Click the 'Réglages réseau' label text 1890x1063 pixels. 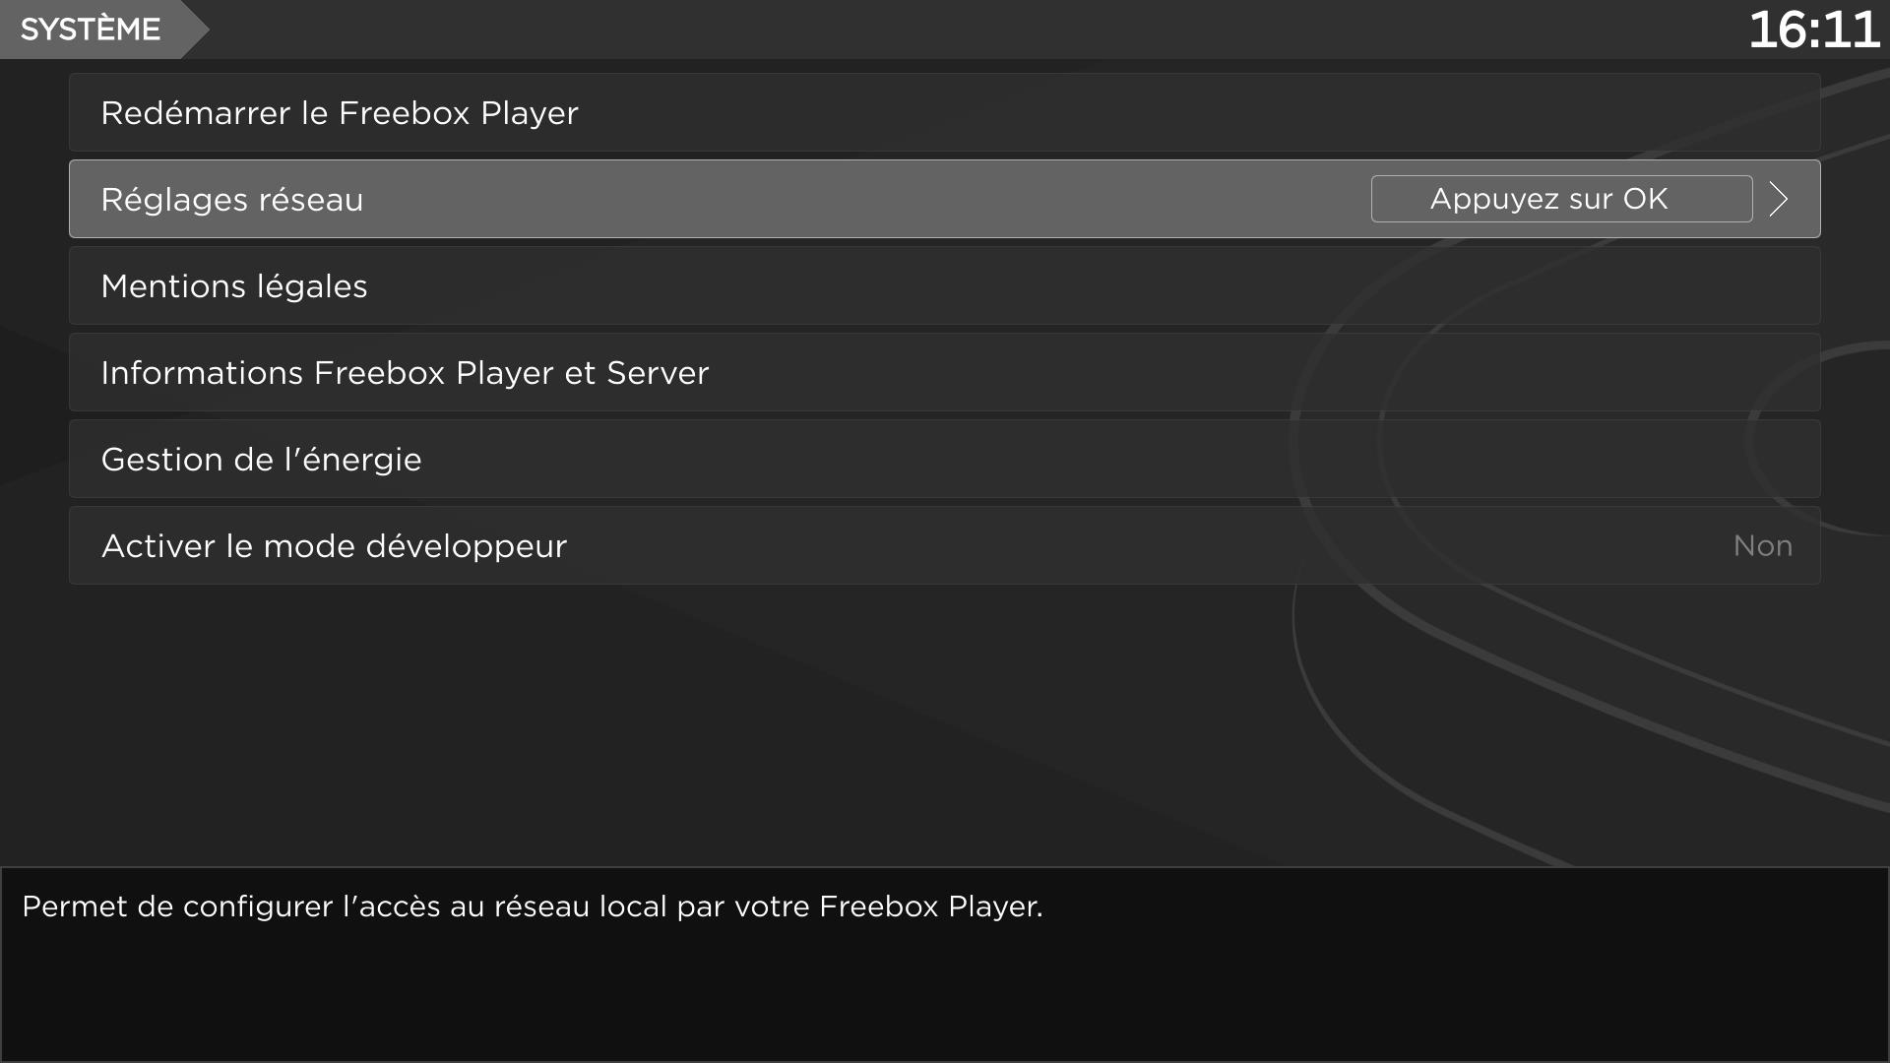(232, 200)
